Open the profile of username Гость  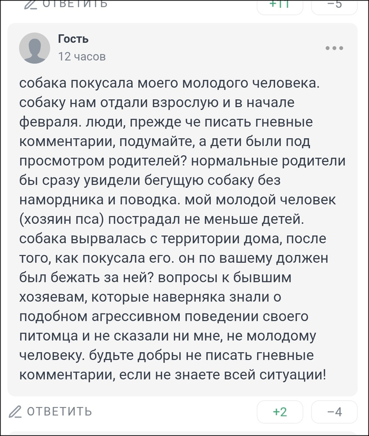pos(73,39)
